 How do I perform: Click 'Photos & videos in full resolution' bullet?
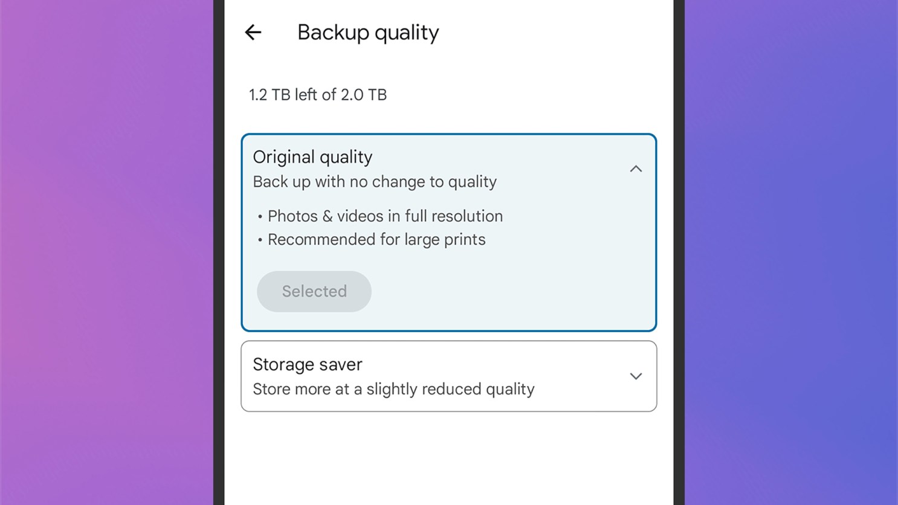click(385, 216)
